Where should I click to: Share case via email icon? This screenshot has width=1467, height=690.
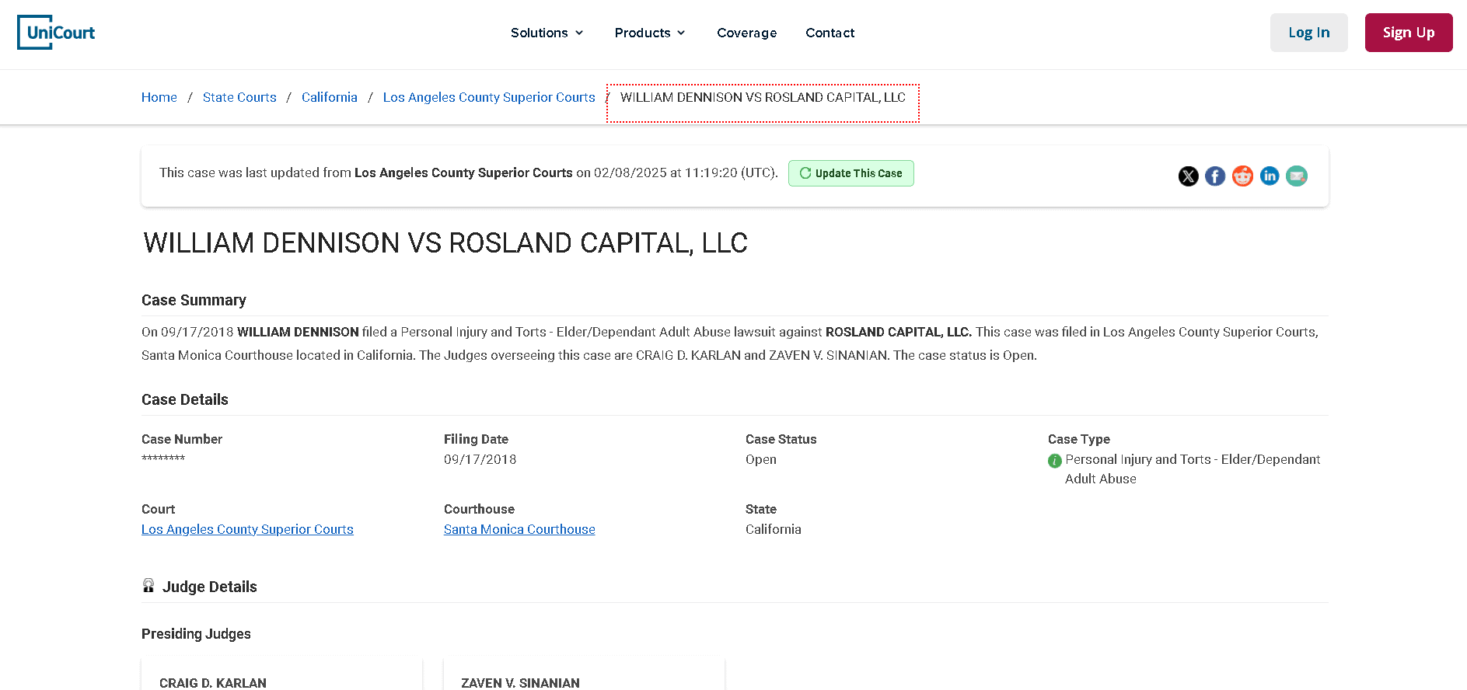[1296, 176]
